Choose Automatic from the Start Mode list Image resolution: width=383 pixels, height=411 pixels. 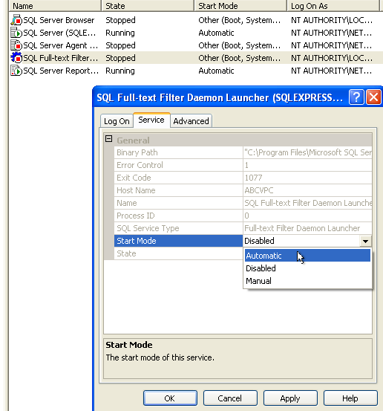click(307, 256)
